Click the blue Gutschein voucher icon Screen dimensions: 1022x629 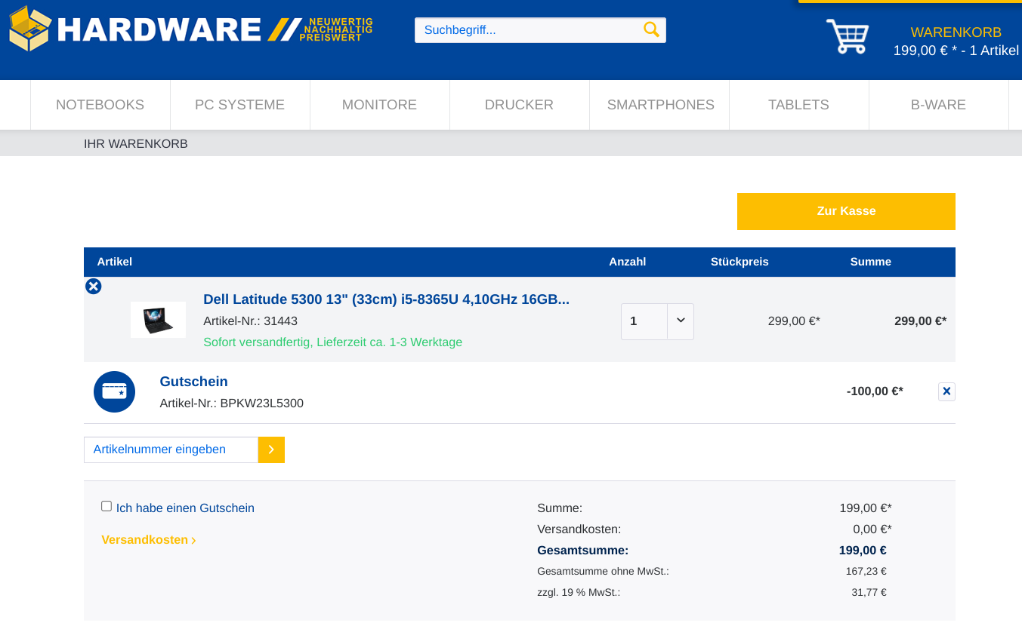pos(114,391)
